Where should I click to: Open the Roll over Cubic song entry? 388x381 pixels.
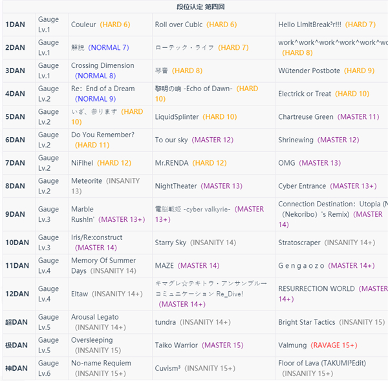(178, 25)
